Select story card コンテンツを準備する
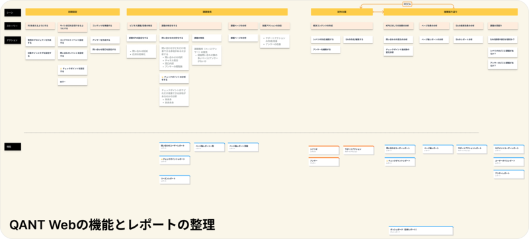Viewport: 529px width, 239px height. pyautogui.click(x=105, y=26)
